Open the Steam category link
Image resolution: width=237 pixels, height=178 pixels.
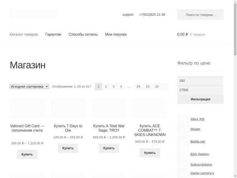pyautogui.click(x=195, y=129)
